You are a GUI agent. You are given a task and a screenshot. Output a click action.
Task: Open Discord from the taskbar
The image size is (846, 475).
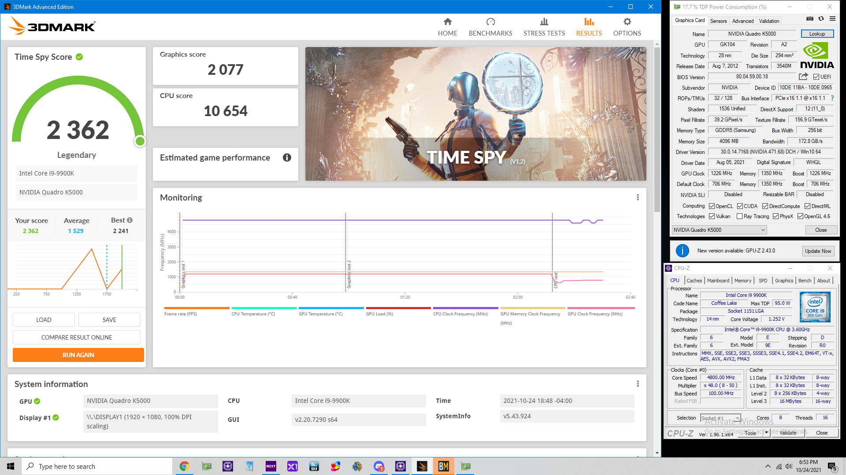tap(379, 466)
